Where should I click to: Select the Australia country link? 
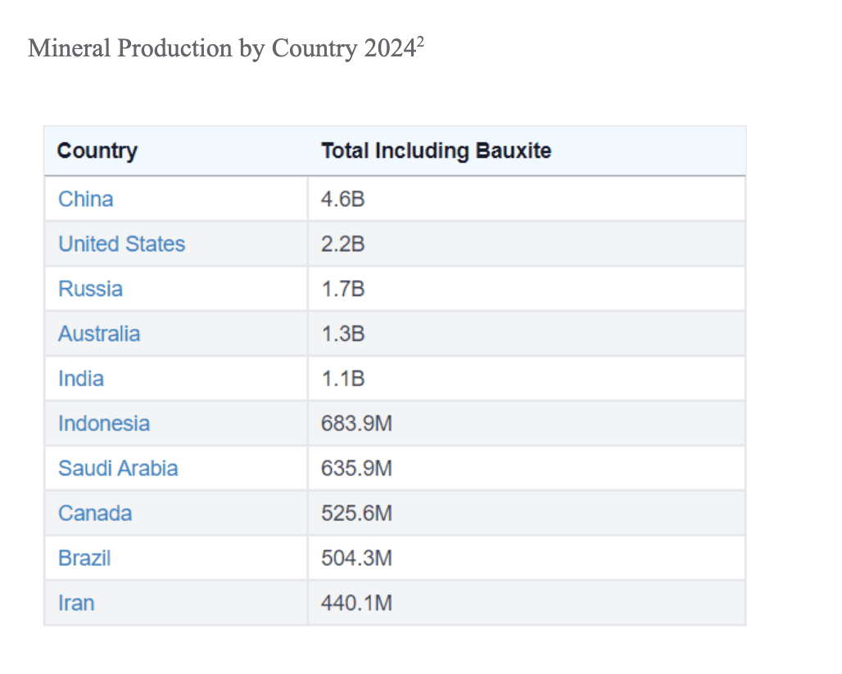pyautogui.click(x=98, y=334)
